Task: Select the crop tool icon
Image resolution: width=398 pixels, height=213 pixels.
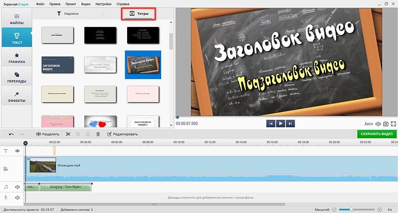Action: coord(78,134)
